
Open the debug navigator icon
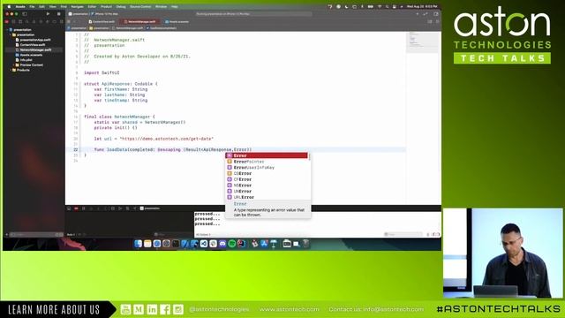[x=48, y=21]
